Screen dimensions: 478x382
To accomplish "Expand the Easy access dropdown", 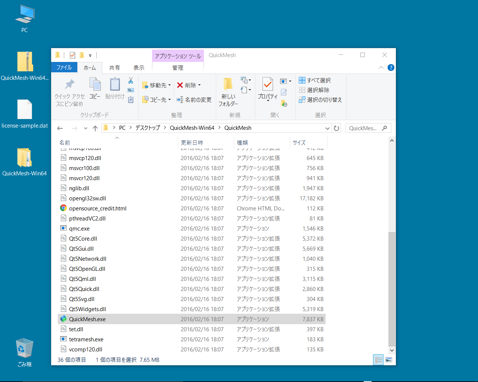I will pos(246,90).
